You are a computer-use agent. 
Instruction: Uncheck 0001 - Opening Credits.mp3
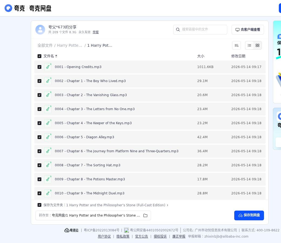[x=39, y=67]
